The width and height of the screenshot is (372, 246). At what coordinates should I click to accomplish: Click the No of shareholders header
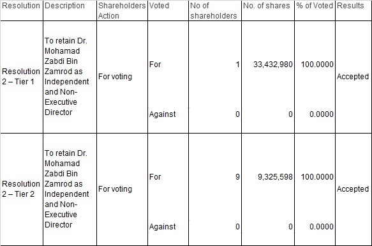214,11
